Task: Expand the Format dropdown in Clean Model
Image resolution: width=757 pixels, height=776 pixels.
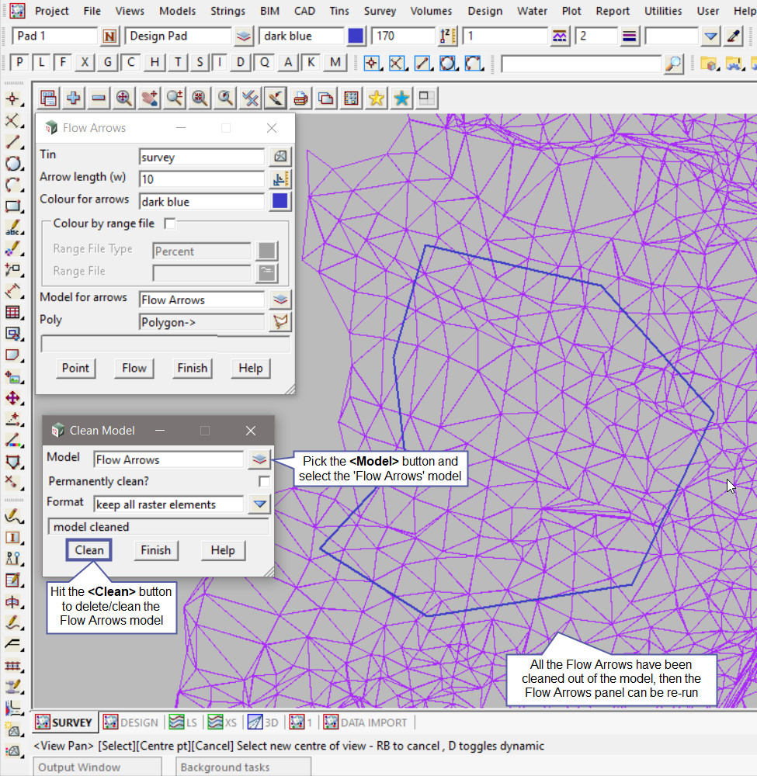Action: [x=259, y=504]
